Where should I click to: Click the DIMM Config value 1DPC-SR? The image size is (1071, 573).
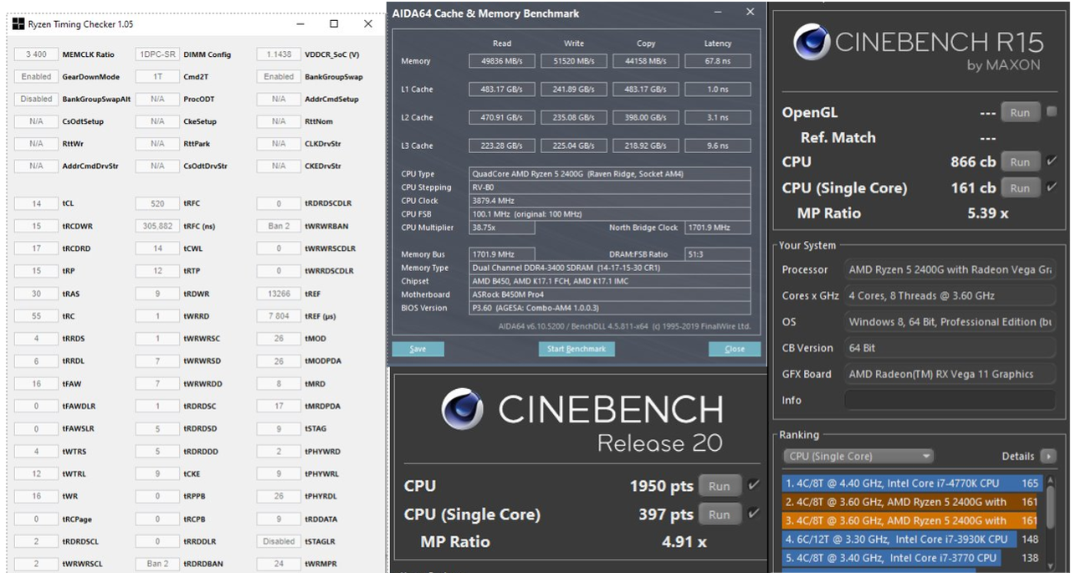coord(157,54)
